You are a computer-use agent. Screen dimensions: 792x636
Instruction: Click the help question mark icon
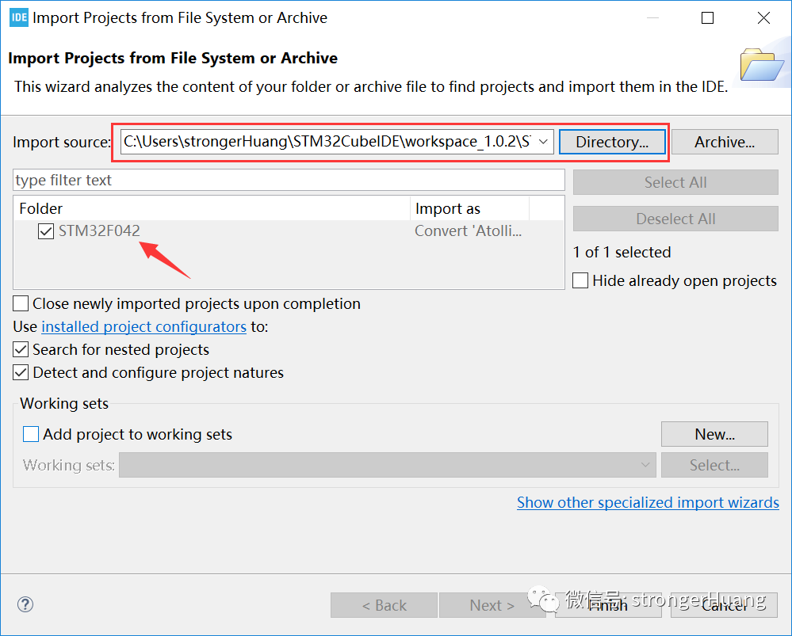25,604
